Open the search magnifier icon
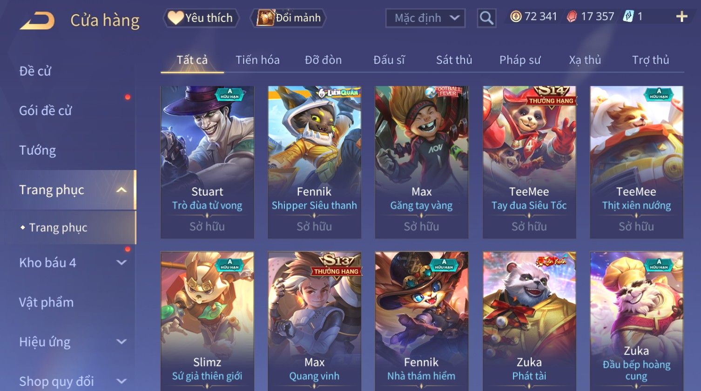 point(486,18)
